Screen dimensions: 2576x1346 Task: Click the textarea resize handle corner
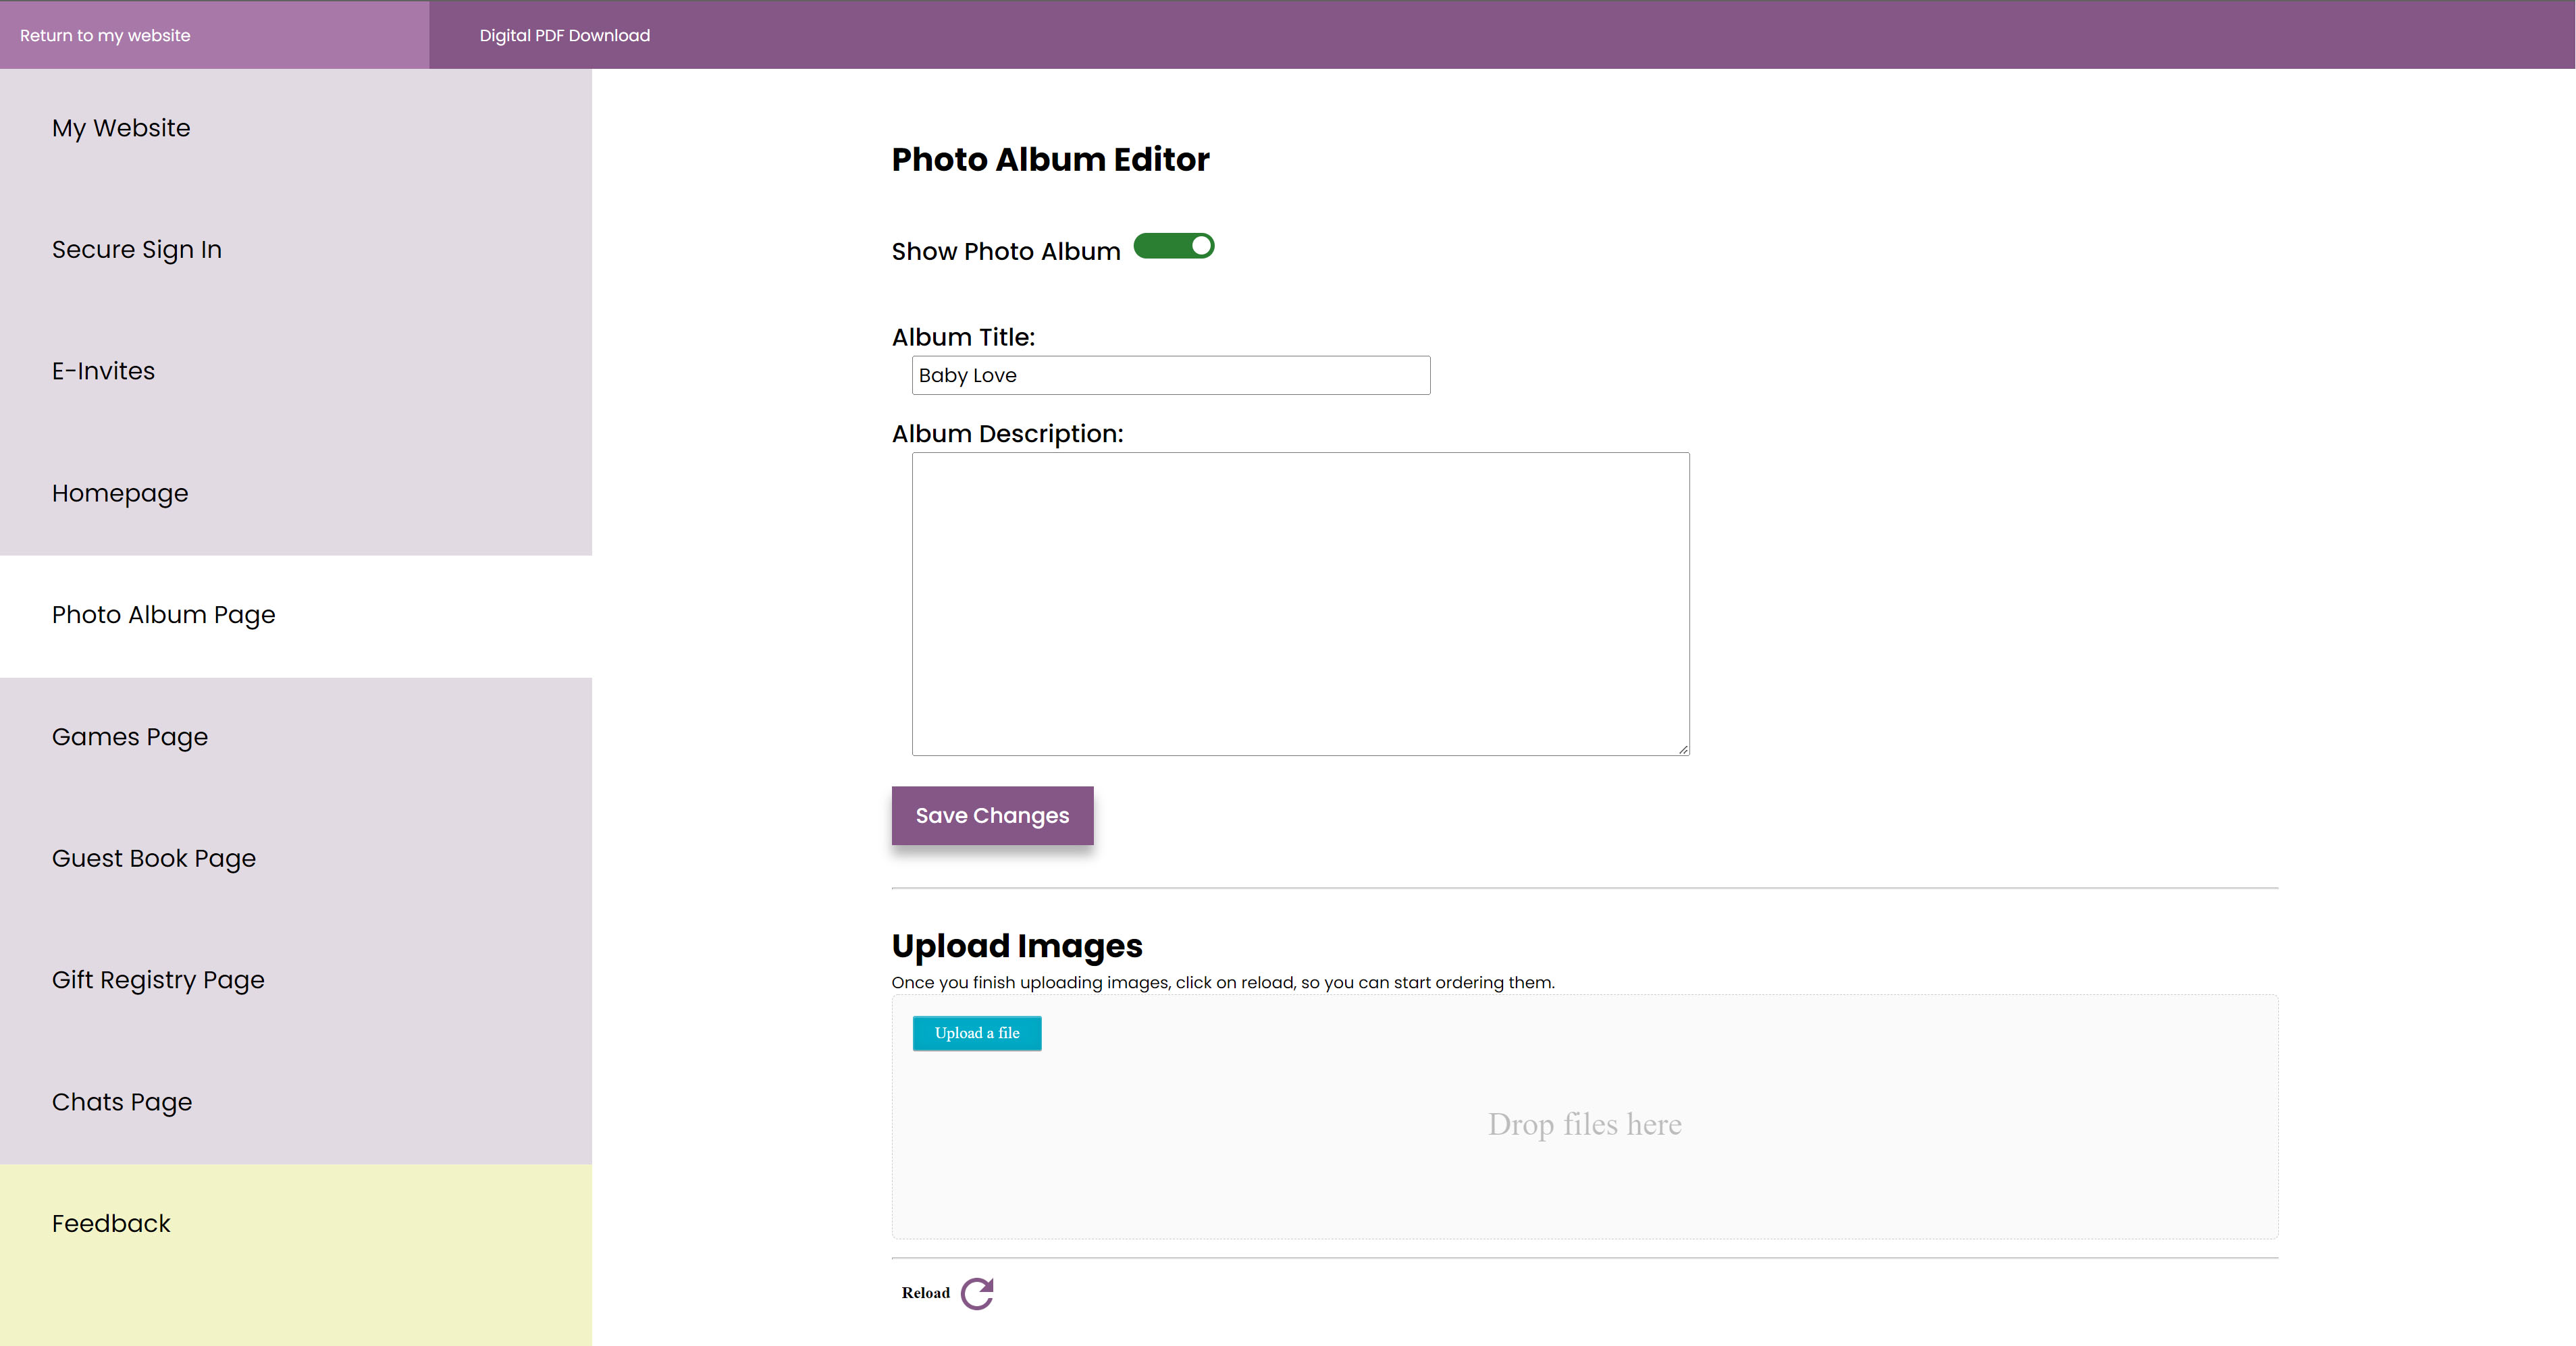pyautogui.click(x=1683, y=749)
